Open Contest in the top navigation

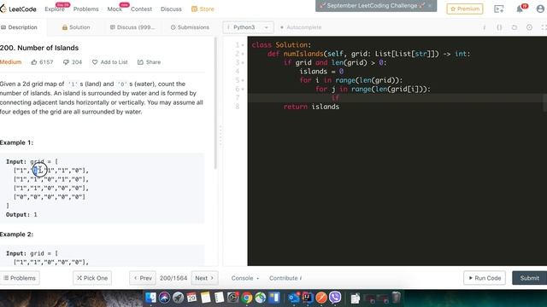point(141,9)
